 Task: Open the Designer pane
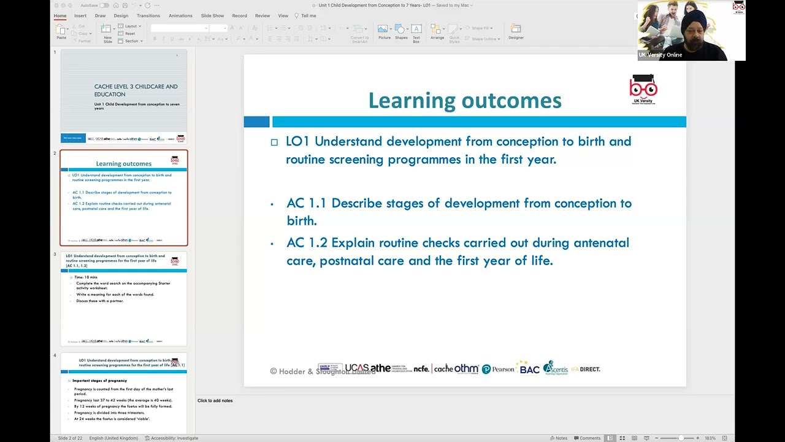(516, 32)
